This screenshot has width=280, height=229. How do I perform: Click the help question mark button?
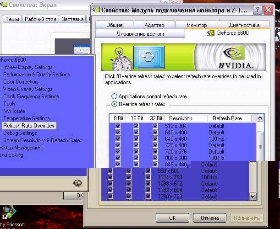pos(258,10)
